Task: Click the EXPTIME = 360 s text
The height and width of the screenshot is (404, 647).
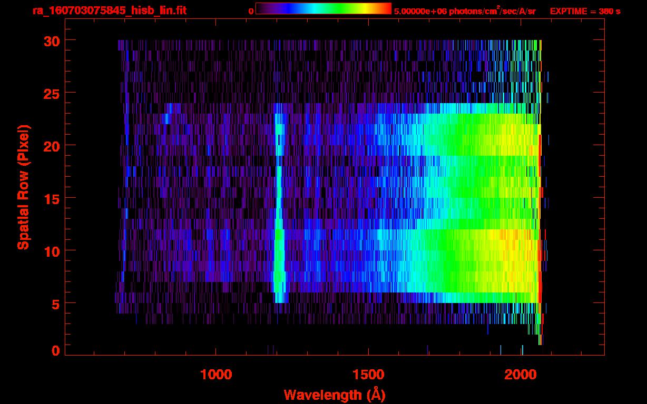Action: point(585,11)
